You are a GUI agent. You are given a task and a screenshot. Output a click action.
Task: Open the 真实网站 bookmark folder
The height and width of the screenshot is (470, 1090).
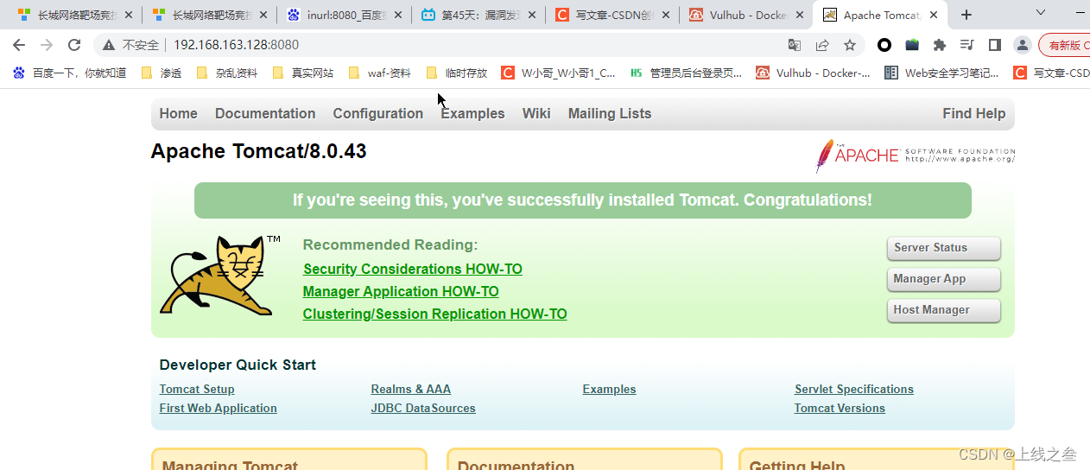(303, 73)
